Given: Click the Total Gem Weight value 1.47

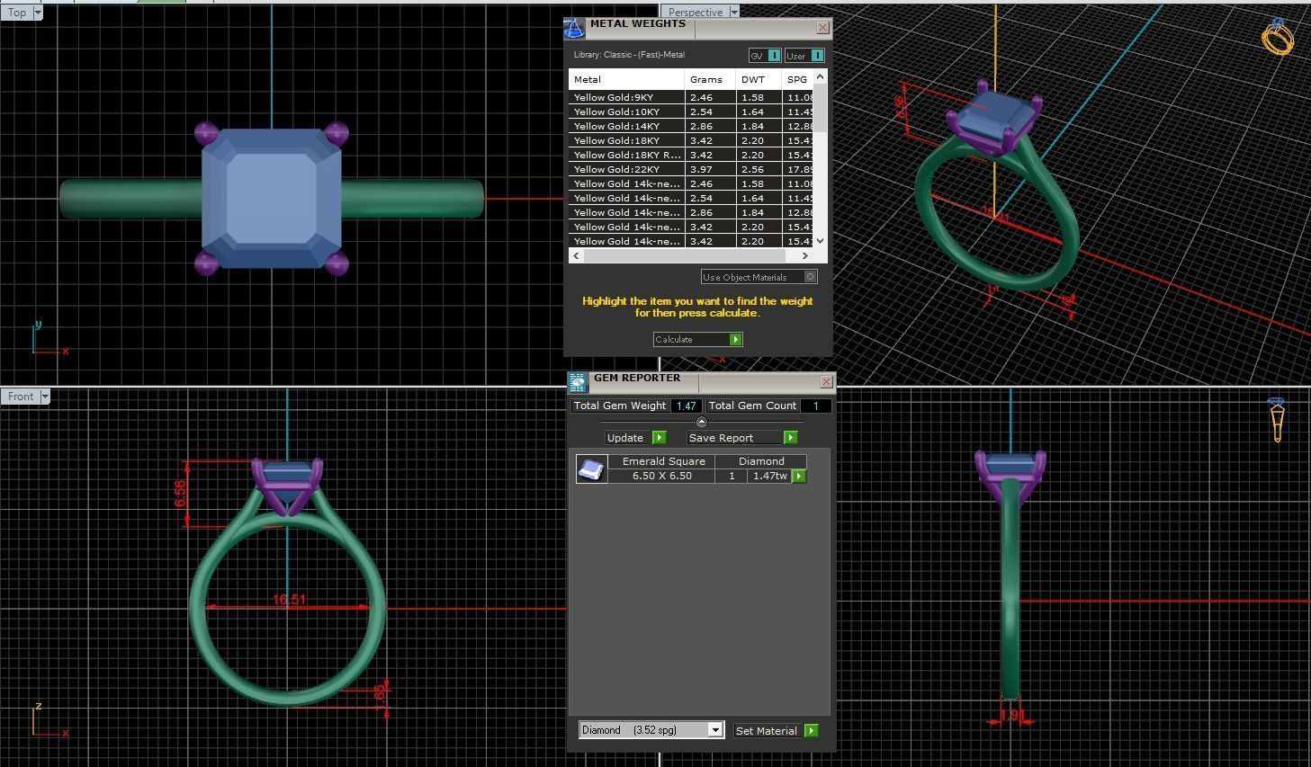Looking at the screenshot, I should point(686,406).
